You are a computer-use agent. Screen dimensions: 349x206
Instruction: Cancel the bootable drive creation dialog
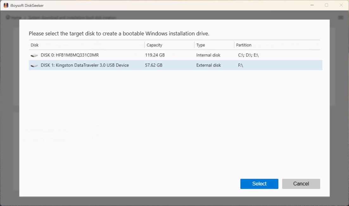(x=301, y=184)
